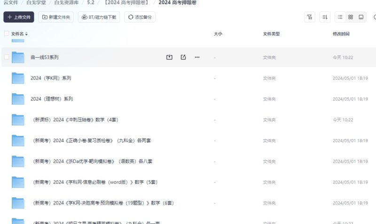Image resolution: width=376 pixels, height=224 pixels.
Task: Click the 新建文件夹 button
Action: coord(56,17)
